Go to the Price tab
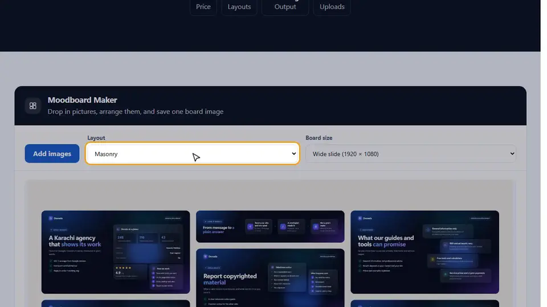Image resolution: width=547 pixels, height=307 pixels. pyautogui.click(x=203, y=7)
